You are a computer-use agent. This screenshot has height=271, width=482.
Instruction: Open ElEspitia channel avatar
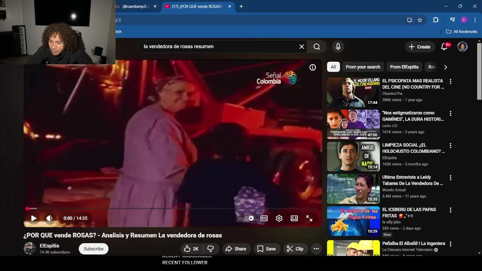tap(30, 248)
